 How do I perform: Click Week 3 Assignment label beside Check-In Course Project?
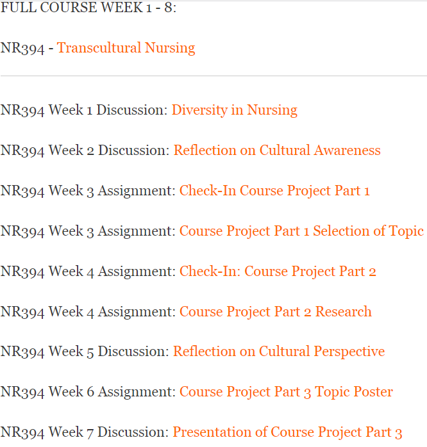coord(88,191)
